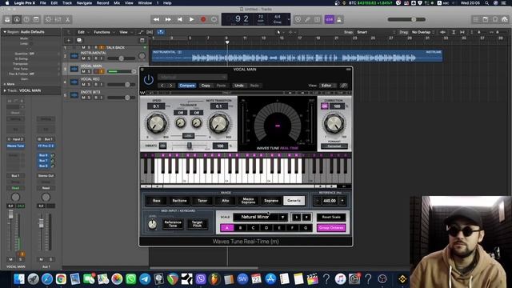Add a new track with plus button

click(69, 41)
